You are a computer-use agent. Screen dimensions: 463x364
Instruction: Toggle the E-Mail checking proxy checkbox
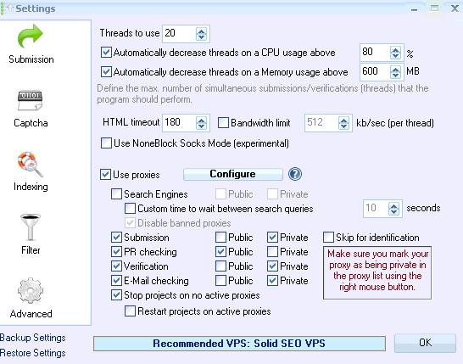tap(116, 280)
